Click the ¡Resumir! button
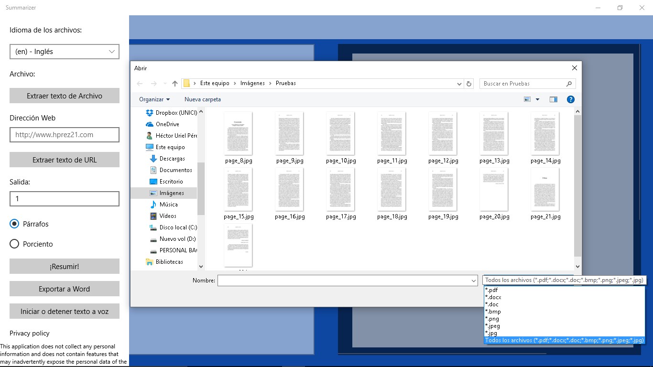Screen dimensions: 653x367 pyautogui.click(x=65, y=266)
